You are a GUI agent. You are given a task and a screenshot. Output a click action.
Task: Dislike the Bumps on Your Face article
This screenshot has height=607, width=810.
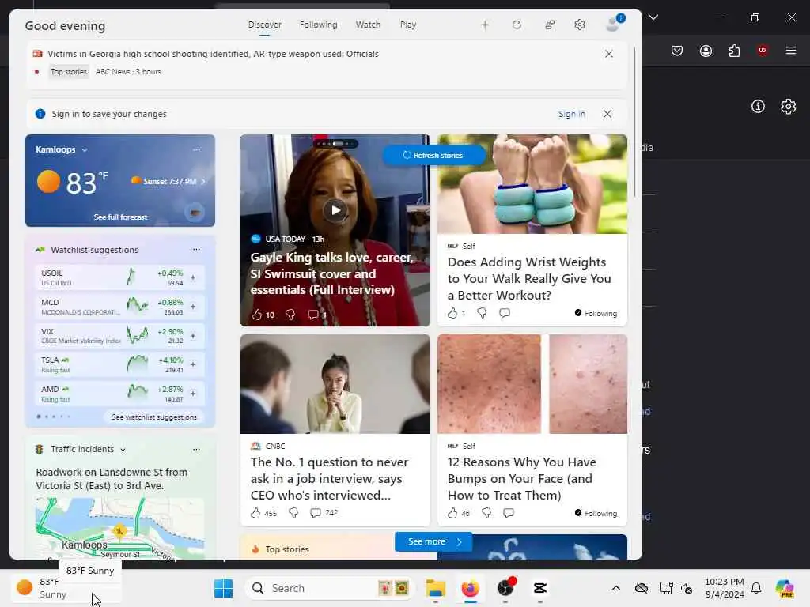(x=486, y=512)
